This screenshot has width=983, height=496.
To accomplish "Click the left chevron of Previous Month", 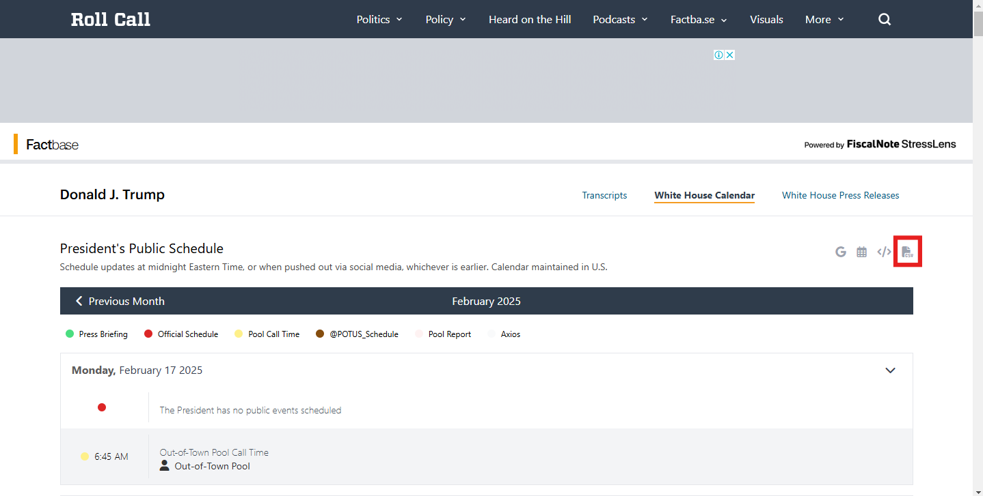I will [x=79, y=301].
